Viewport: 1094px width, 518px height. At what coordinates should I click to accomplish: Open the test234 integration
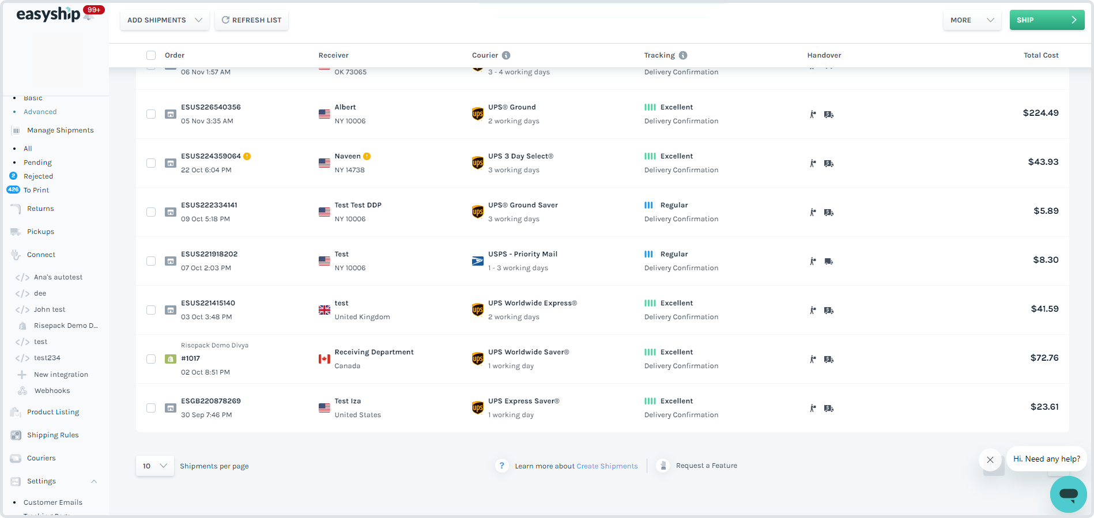47,358
